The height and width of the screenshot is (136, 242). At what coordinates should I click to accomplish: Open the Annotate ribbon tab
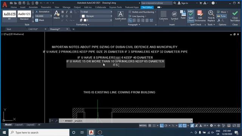click(33, 7)
